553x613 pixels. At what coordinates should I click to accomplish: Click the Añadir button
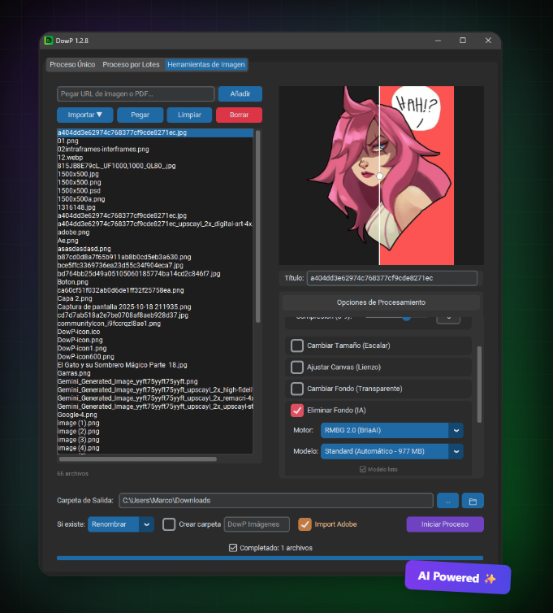pos(240,93)
